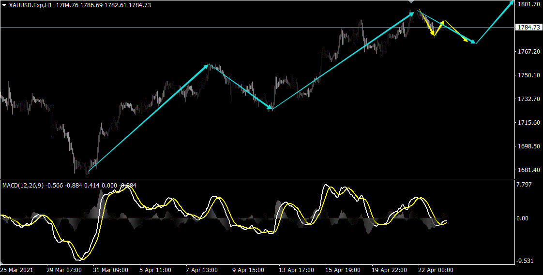
Task: Click the last yellow arrowhead pointing right-down
Action: point(466,41)
